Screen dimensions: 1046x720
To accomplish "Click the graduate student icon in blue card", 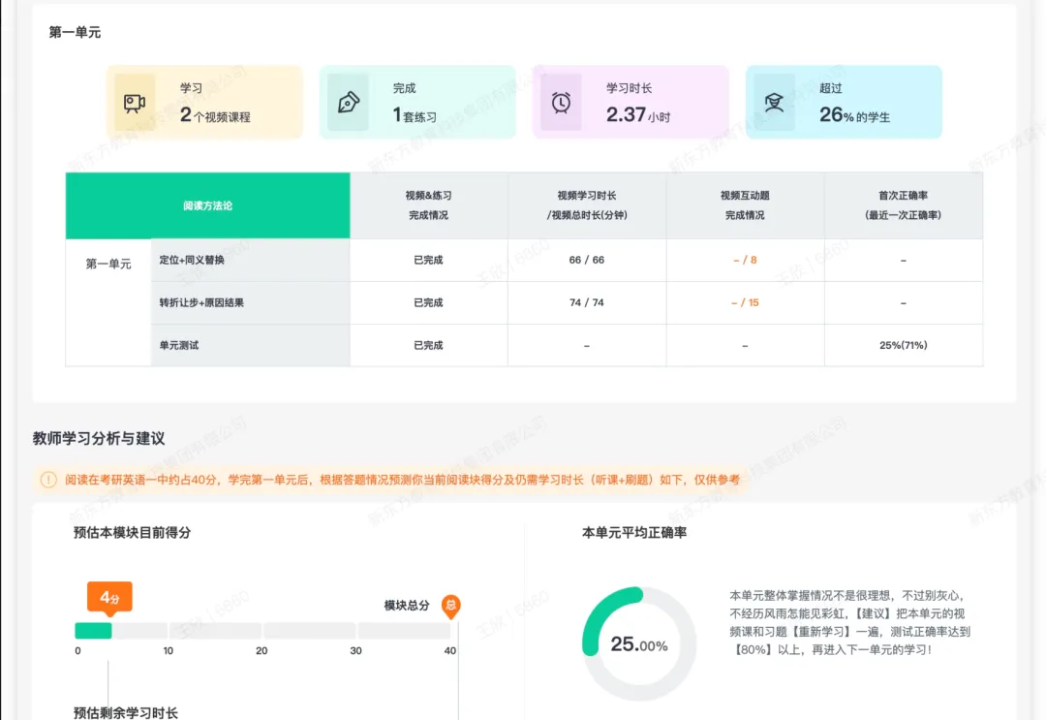I will (774, 102).
